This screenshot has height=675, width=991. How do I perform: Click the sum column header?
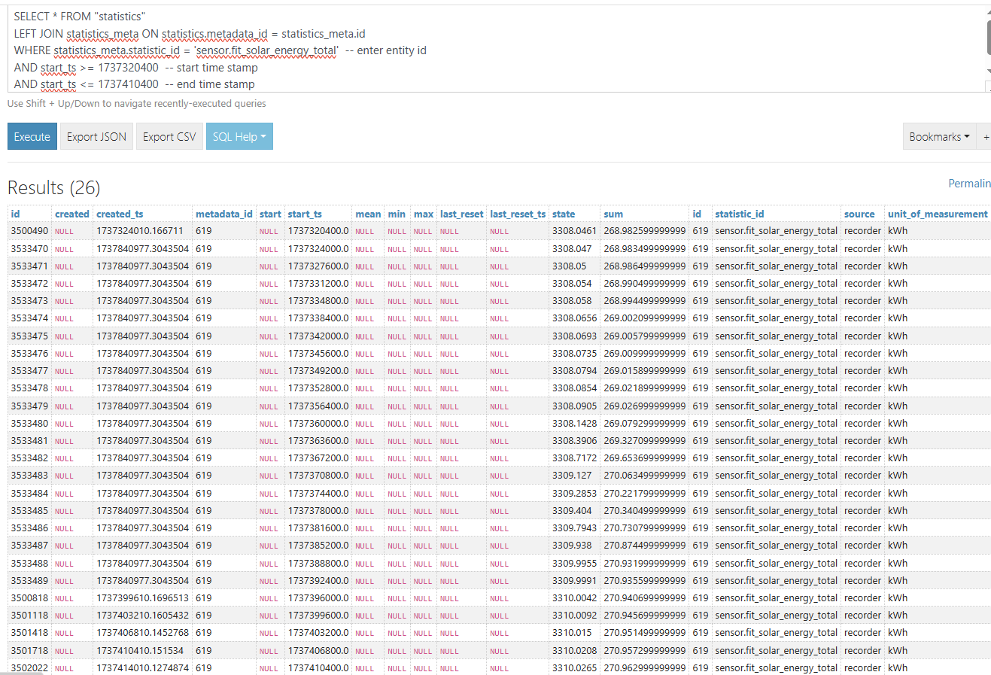tap(613, 214)
